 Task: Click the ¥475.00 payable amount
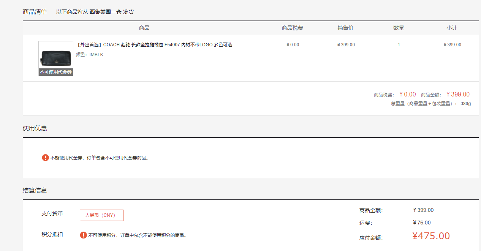[x=431, y=236]
